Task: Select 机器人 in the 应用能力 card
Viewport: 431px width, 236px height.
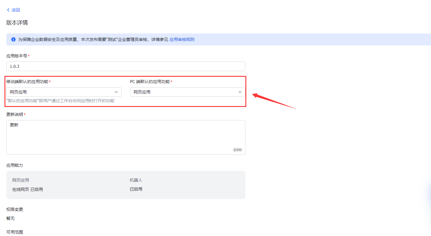Action: (x=136, y=180)
